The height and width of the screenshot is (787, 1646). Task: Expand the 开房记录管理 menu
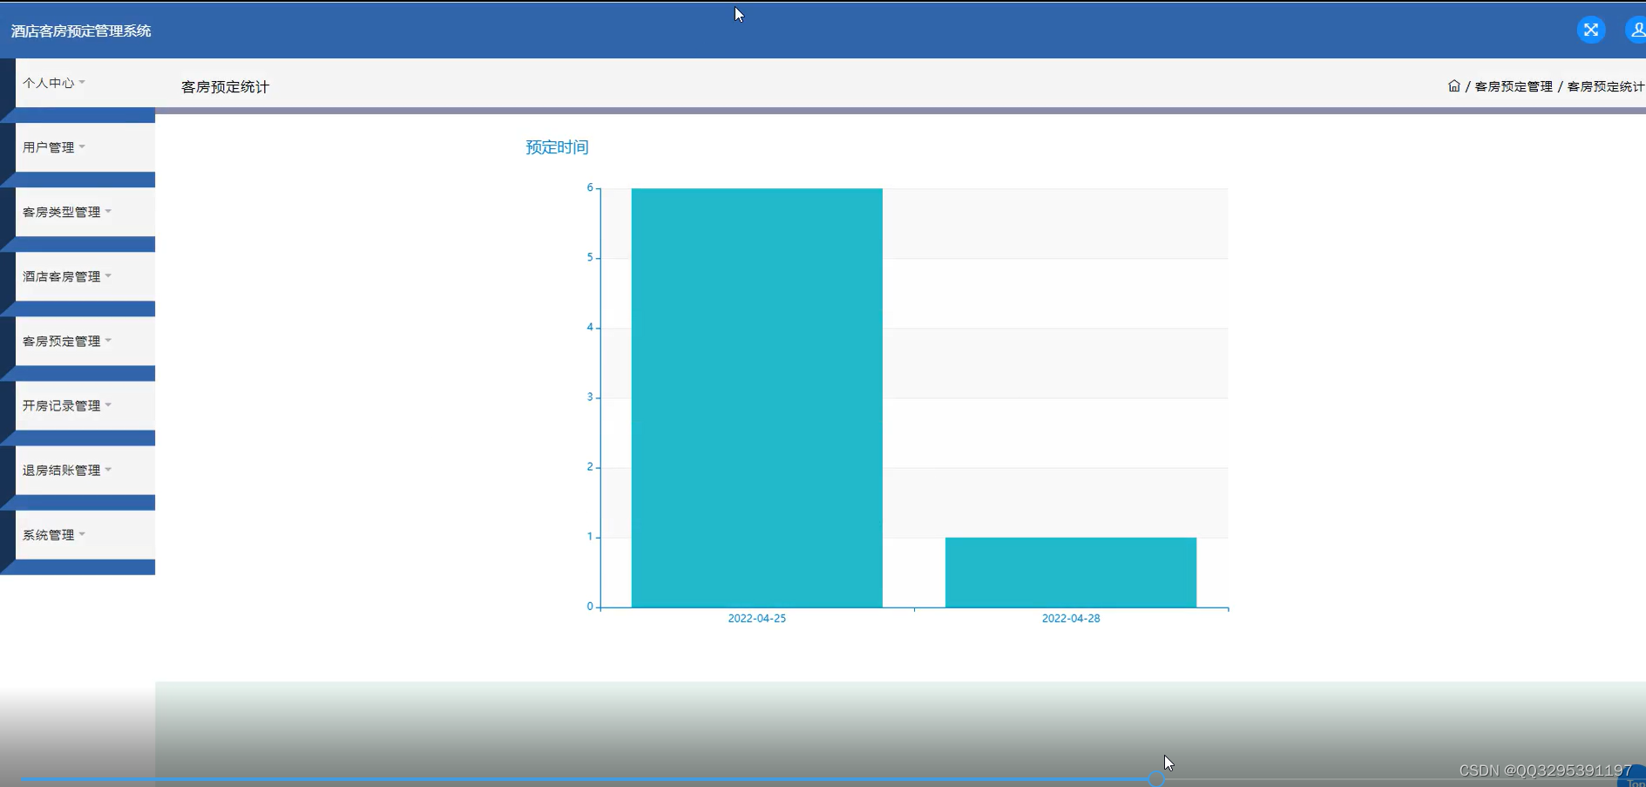click(x=85, y=405)
